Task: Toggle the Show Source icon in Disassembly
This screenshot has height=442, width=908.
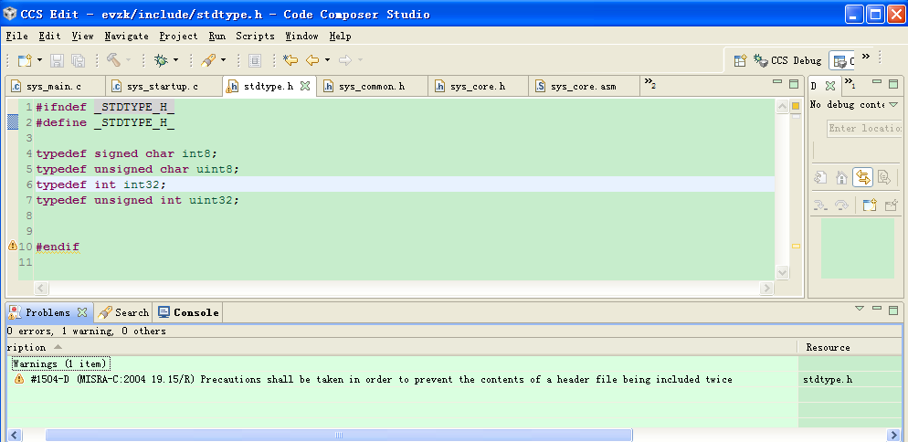Action: coord(884,177)
